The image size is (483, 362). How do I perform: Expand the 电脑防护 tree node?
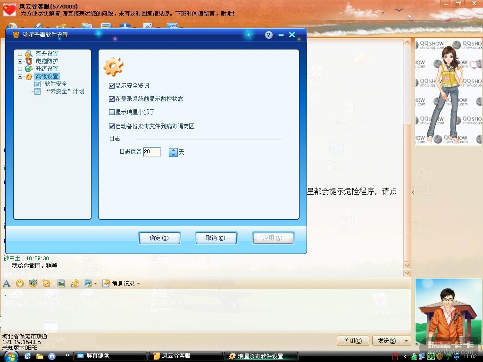(x=20, y=61)
